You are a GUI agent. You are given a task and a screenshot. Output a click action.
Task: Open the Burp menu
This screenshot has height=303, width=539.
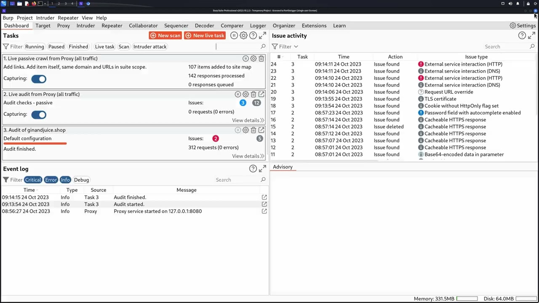pos(8,18)
